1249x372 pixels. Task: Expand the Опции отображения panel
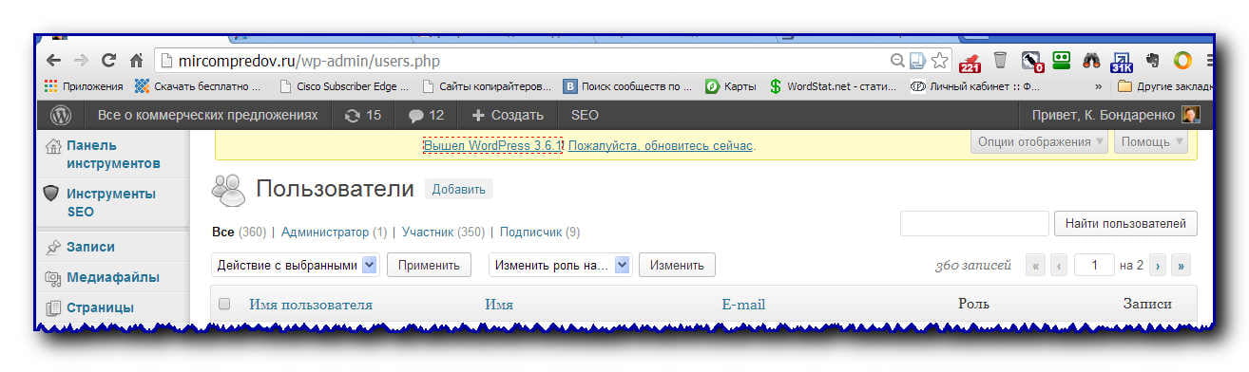pyautogui.click(x=1039, y=141)
